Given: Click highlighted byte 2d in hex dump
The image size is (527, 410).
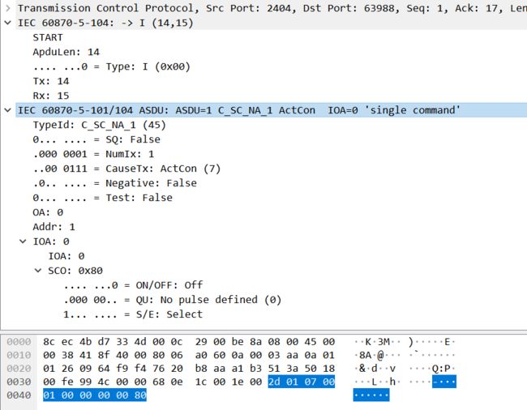Looking at the screenshot, I should pyautogui.click(x=274, y=382).
